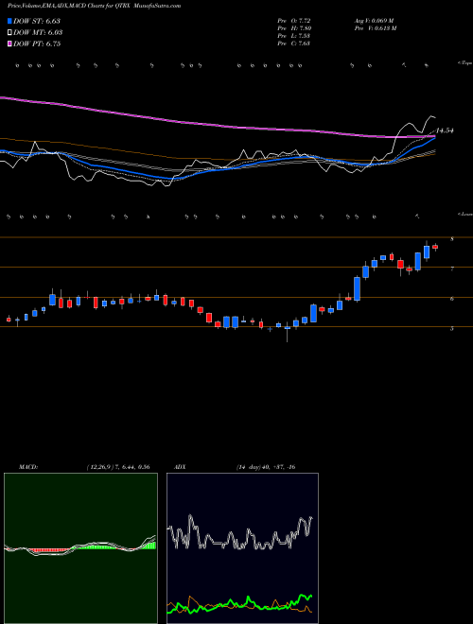Screen dimensions: 473x624
Task: Select the 'DOW ST: 6.63' legend text
Action: point(37,21)
